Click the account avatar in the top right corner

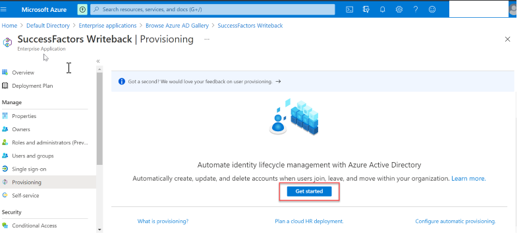(x=513, y=9)
